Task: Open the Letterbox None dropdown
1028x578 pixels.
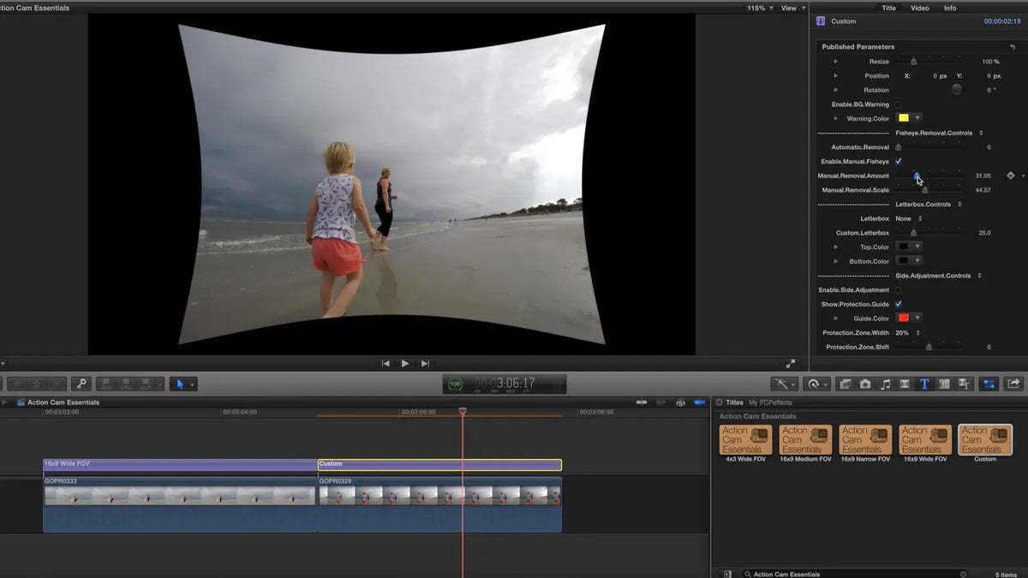Action: coord(908,218)
